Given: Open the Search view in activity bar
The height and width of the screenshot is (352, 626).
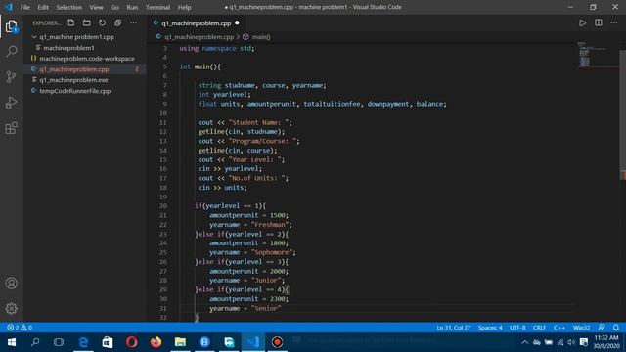Looking at the screenshot, I should click(x=12, y=52).
